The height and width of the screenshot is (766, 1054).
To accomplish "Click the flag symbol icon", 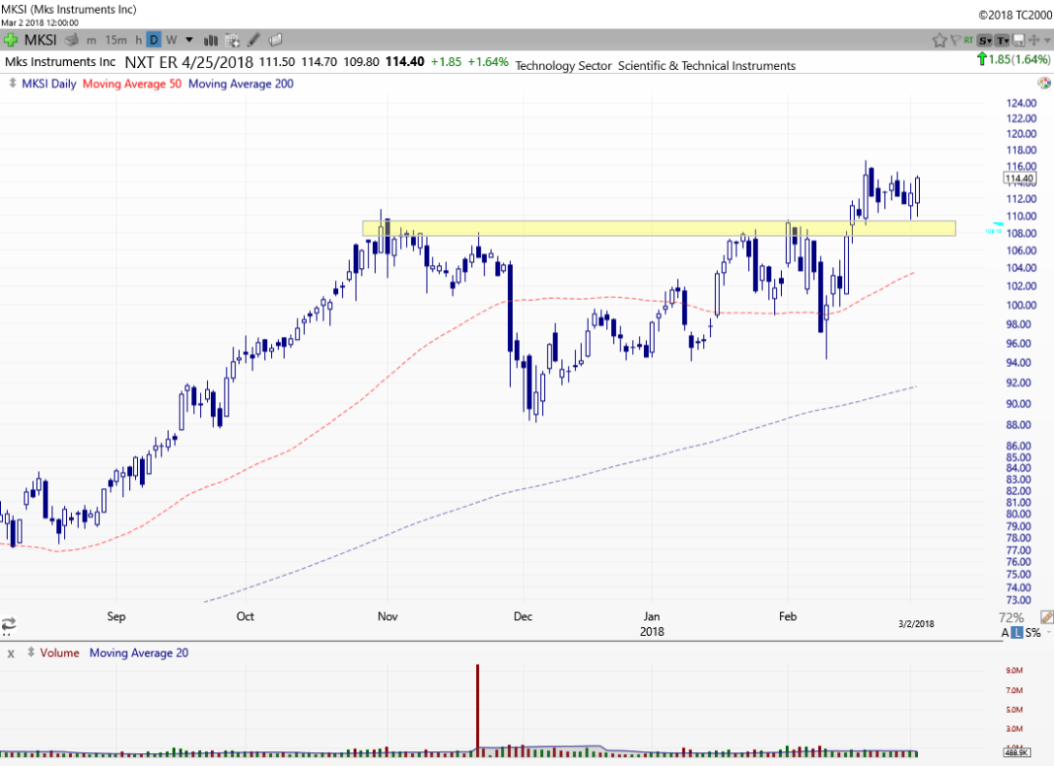I will pos(955,40).
